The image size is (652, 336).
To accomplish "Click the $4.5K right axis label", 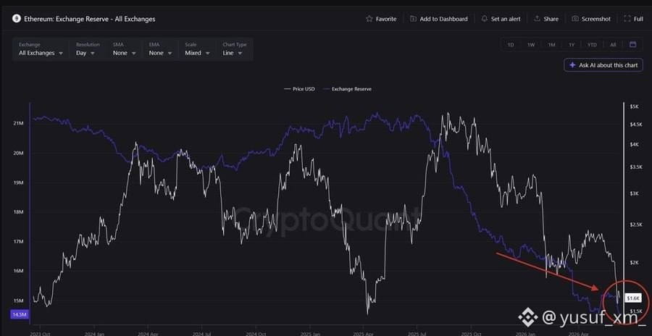I will point(635,125).
